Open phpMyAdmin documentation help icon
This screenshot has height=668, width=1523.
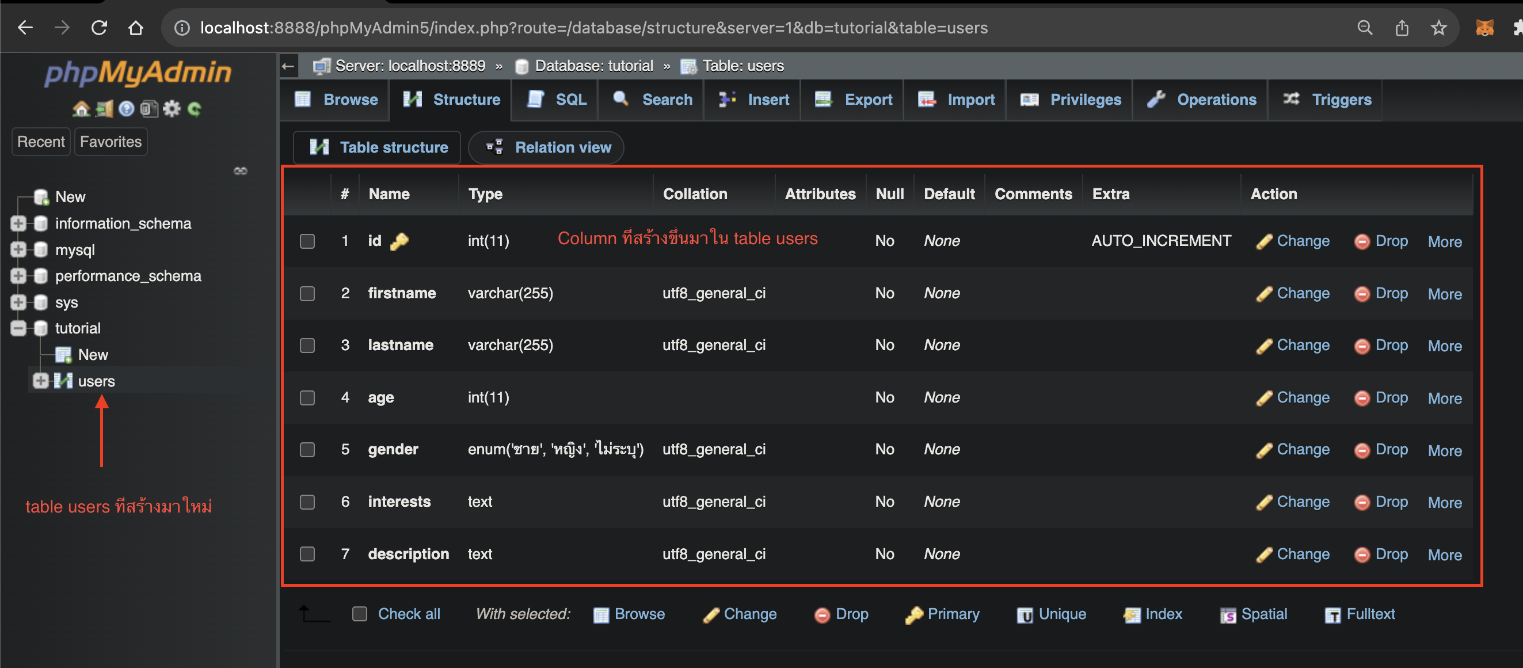tap(127, 109)
